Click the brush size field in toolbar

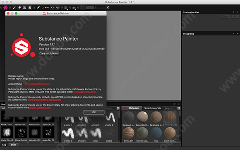tap(90, 7)
